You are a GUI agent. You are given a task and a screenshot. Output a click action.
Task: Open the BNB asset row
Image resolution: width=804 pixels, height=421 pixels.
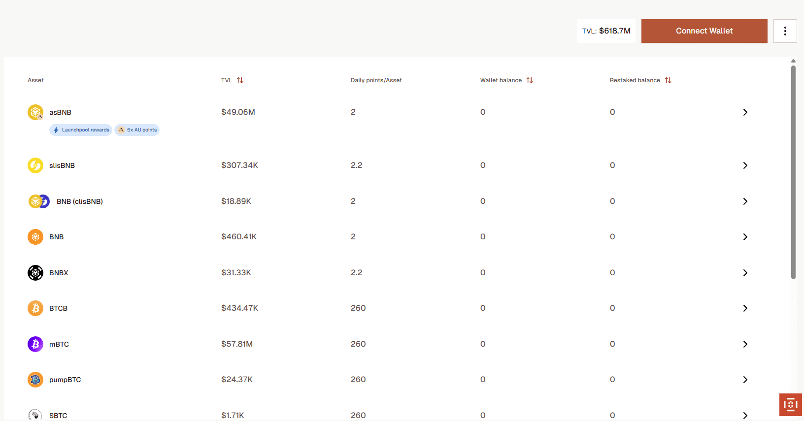click(x=57, y=237)
